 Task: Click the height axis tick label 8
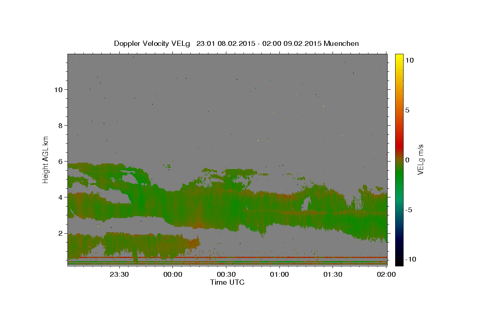pos(61,126)
